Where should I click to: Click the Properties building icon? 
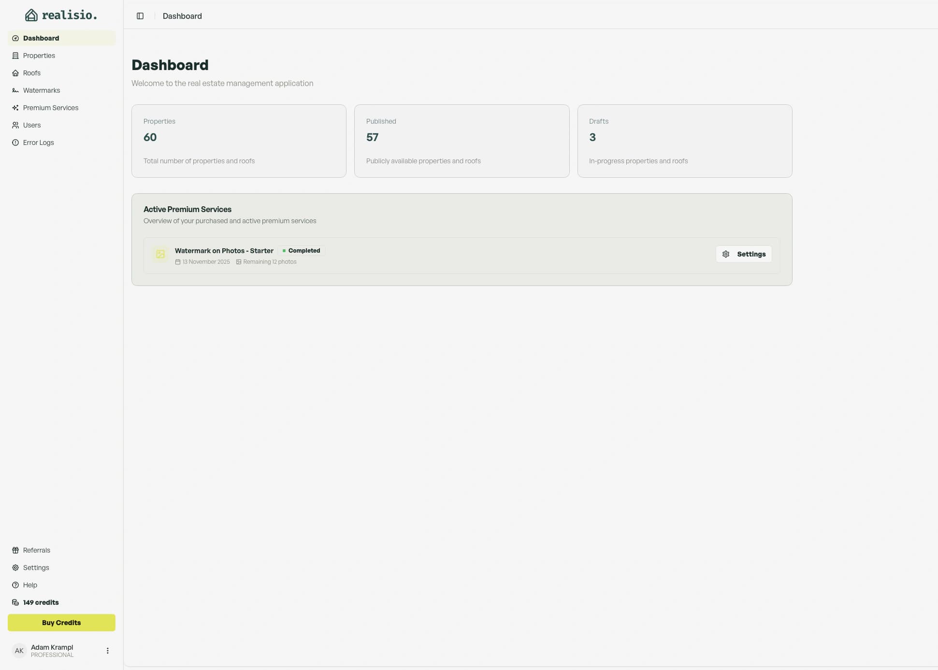pos(15,56)
